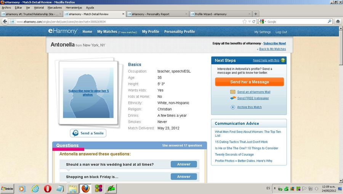Open the history dropdown arrow in address bar

pyautogui.click(x=249, y=21)
